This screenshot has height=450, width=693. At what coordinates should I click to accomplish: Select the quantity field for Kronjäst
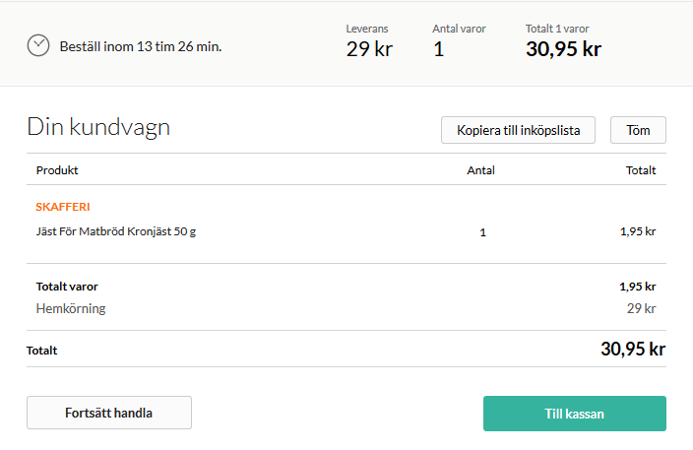pyautogui.click(x=482, y=233)
